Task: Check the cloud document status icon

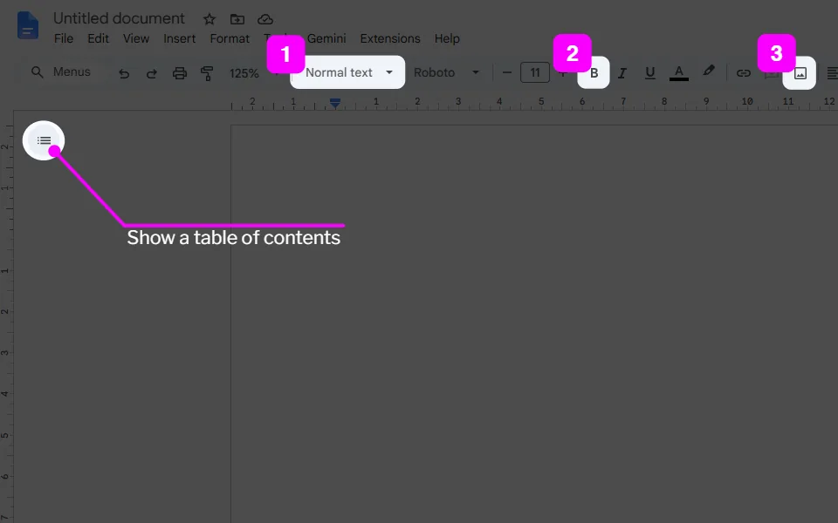Action: pyautogui.click(x=265, y=20)
